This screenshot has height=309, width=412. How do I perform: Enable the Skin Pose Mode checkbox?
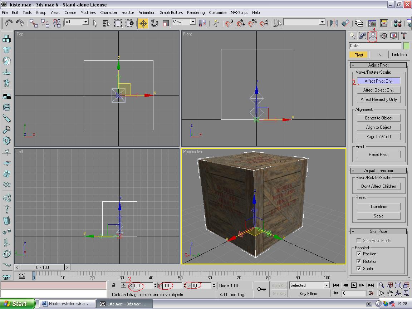coord(359,240)
